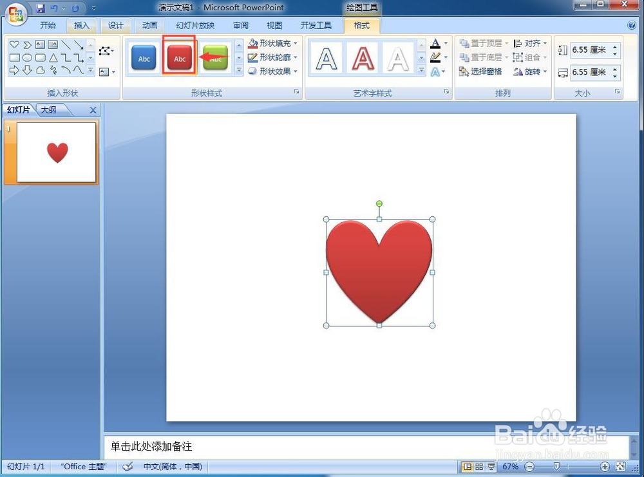Open the Edit Shape dropdown

(x=106, y=51)
